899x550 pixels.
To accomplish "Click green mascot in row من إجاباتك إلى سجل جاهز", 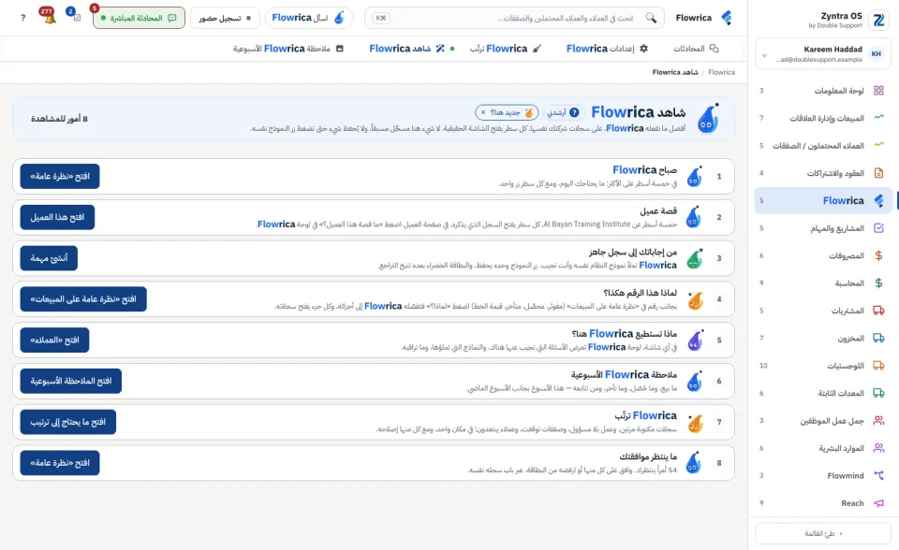I will pyautogui.click(x=694, y=258).
